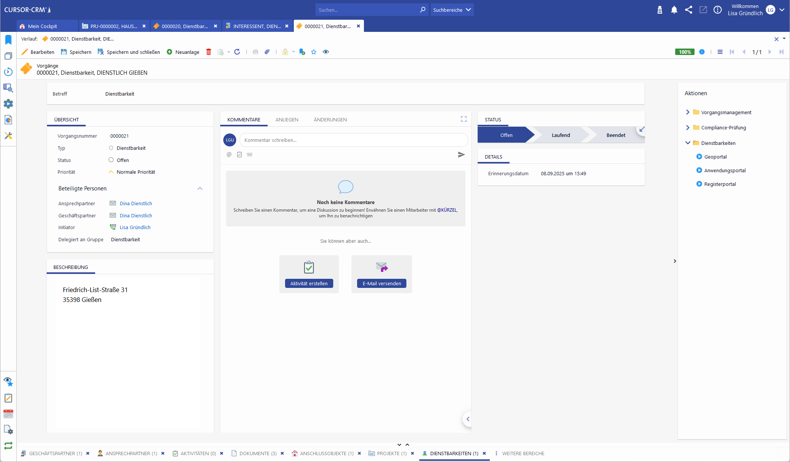Open the Dina Dienstlich Ansprechpartner link

pos(136,204)
